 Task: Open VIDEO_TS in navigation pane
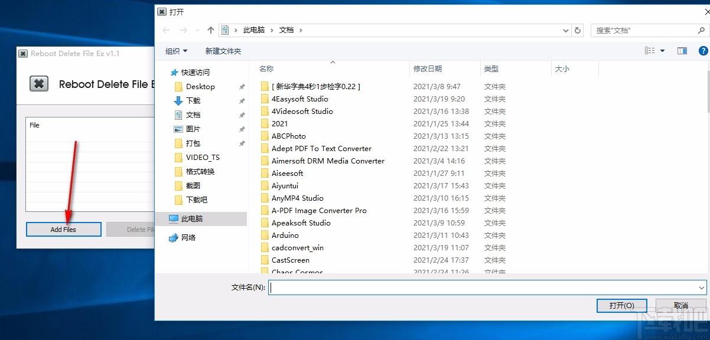(203, 157)
